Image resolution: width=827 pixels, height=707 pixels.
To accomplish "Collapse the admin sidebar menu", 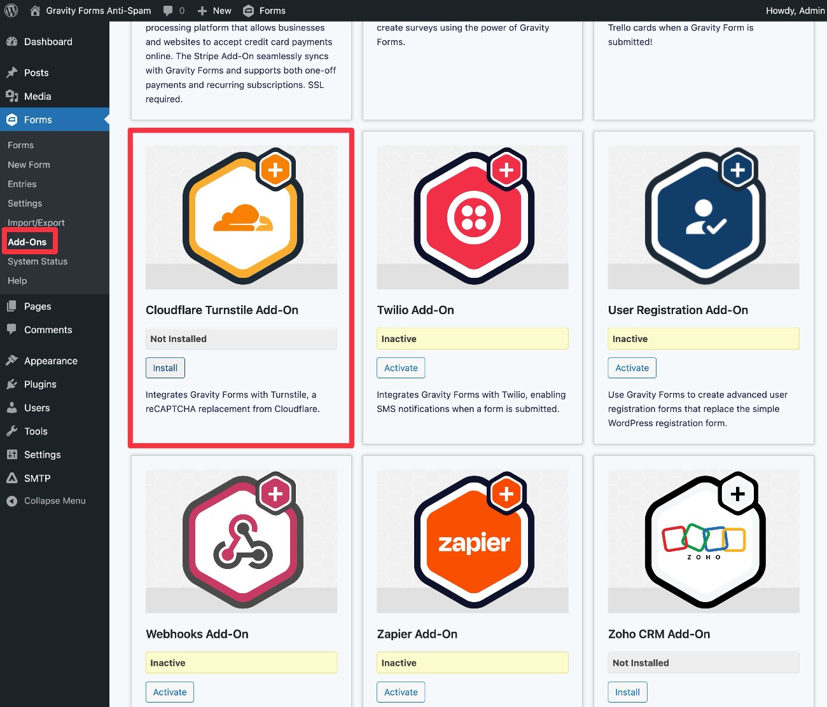I will [x=54, y=500].
